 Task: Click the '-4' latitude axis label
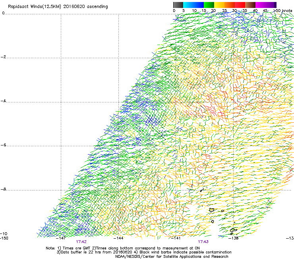3,101
